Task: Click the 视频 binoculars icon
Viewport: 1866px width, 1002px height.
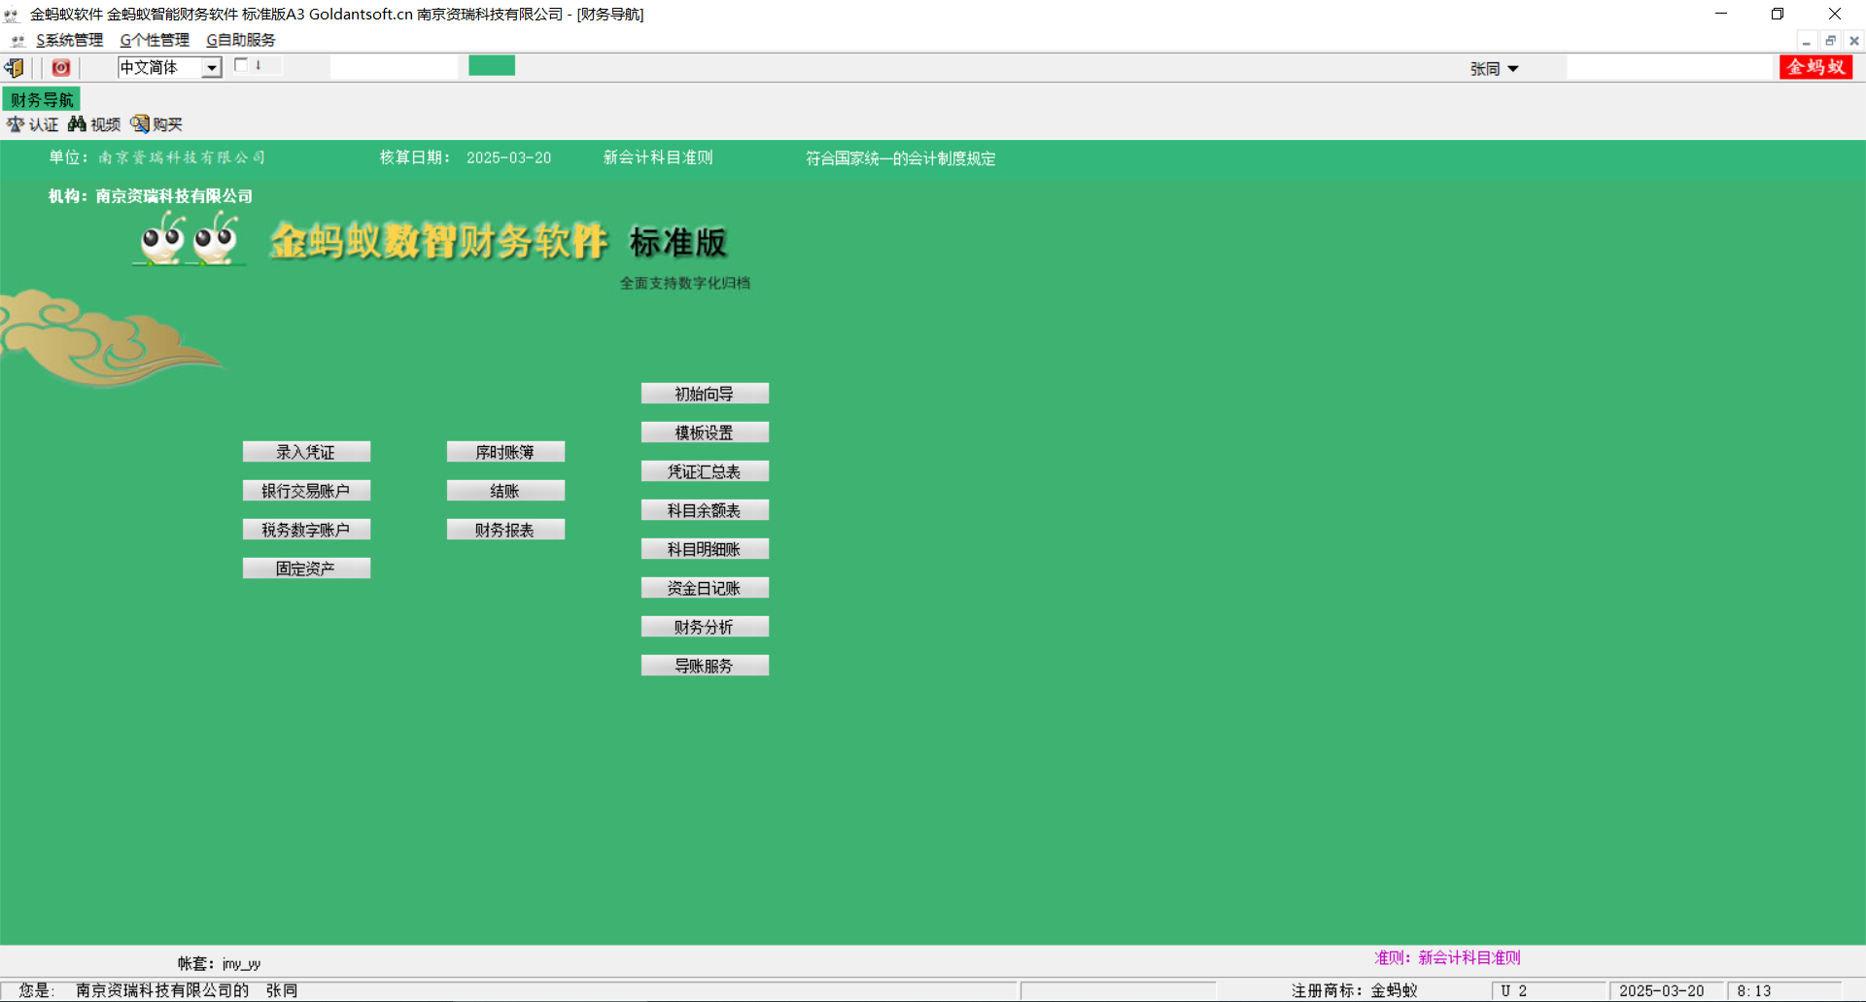Action: pos(94,124)
